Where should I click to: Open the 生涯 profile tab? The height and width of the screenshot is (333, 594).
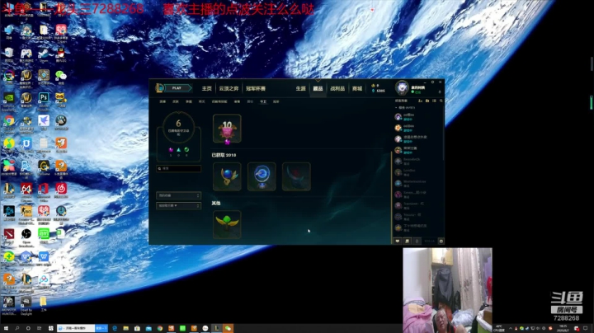pyautogui.click(x=300, y=88)
